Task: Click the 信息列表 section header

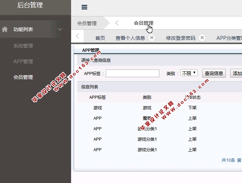Action: coord(90,87)
